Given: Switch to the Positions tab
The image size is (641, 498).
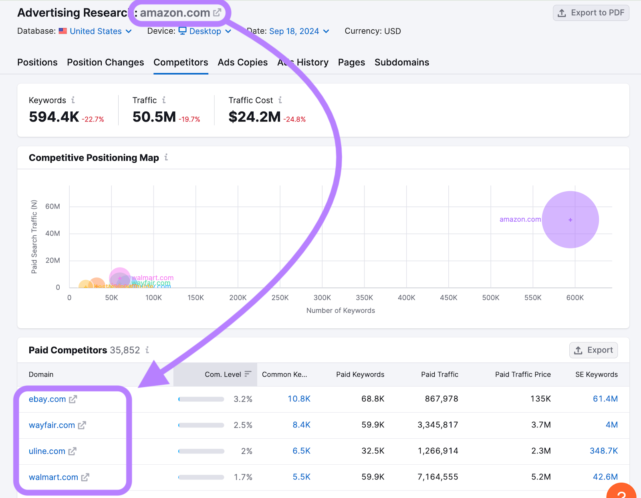Looking at the screenshot, I should (37, 63).
